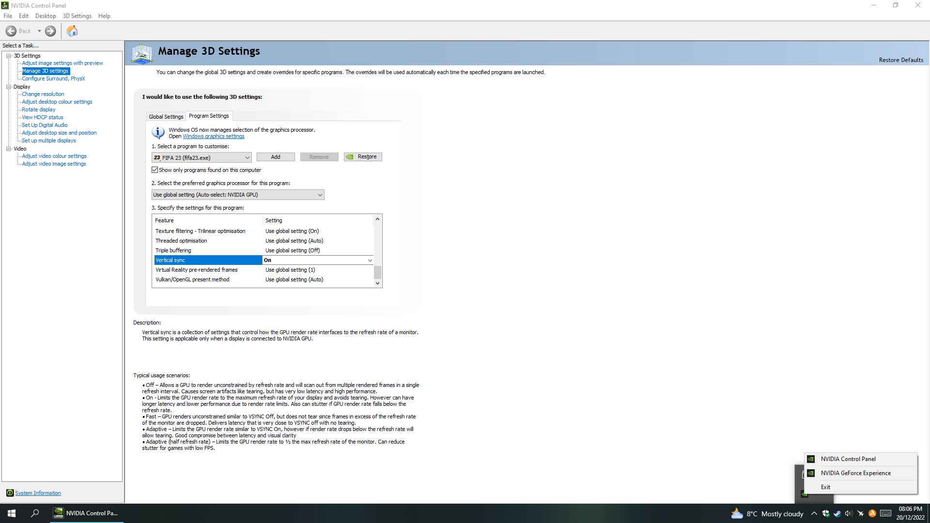
Task: Open preferred graphics processor dropdown
Action: pyautogui.click(x=320, y=195)
